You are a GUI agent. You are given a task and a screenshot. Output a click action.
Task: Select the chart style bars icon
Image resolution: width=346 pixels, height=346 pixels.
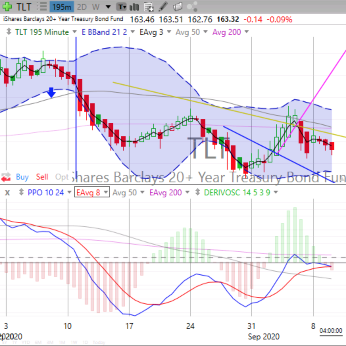pos(134,7)
